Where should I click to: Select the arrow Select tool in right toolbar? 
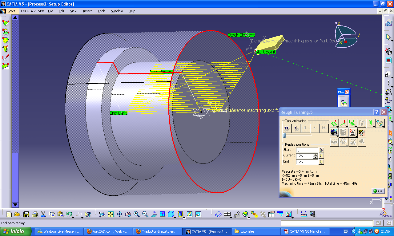[x=388, y=37]
